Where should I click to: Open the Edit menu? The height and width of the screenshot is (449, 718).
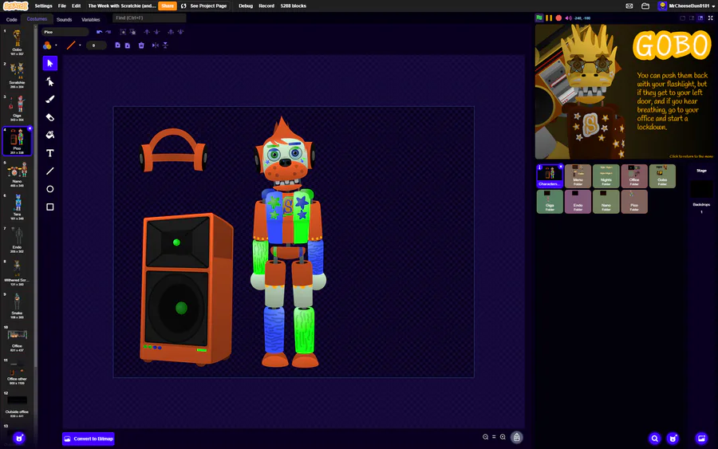point(77,6)
